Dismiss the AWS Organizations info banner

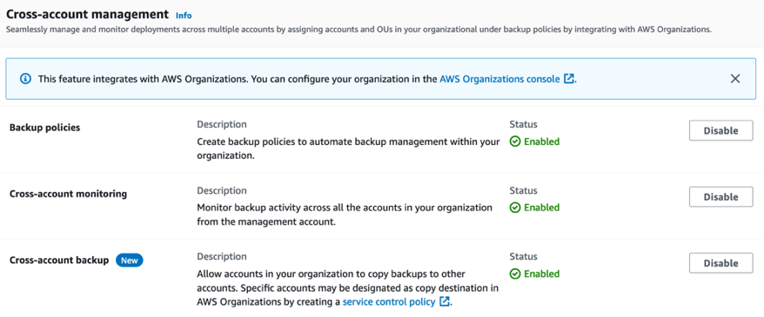735,79
